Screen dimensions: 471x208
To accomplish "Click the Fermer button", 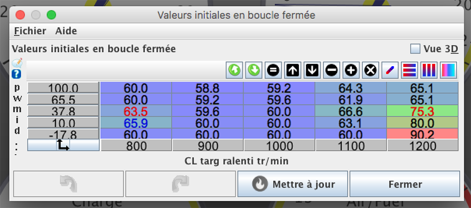I will [x=405, y=184].
